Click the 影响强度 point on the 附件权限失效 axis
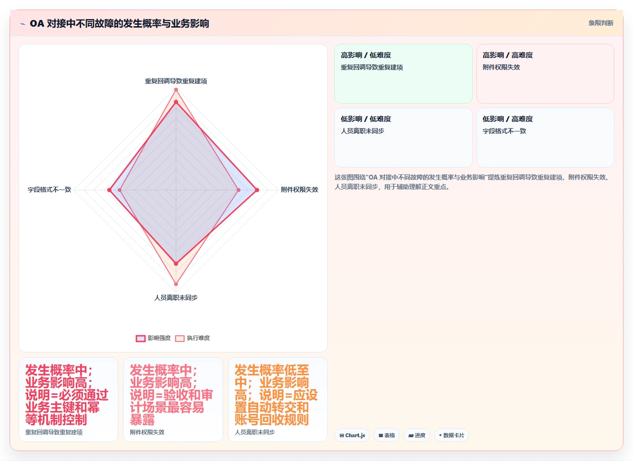 click(257, 190)
